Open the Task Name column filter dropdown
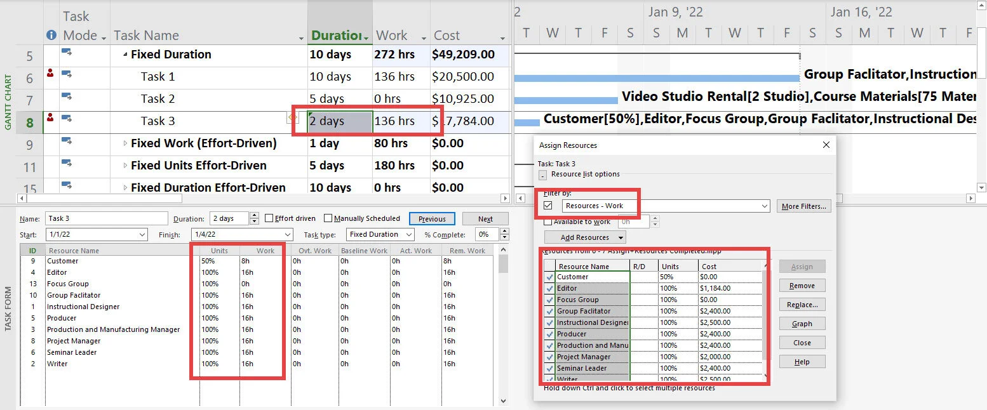The image size is (987, 410). tap(301, 38)
